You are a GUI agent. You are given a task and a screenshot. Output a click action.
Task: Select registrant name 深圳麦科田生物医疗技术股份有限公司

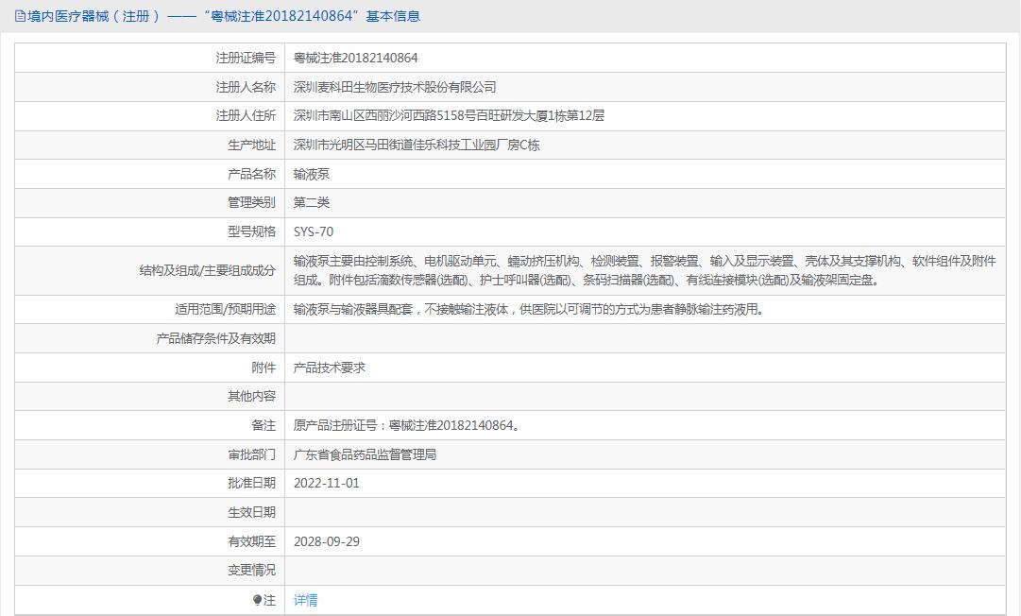click(395, 87)
